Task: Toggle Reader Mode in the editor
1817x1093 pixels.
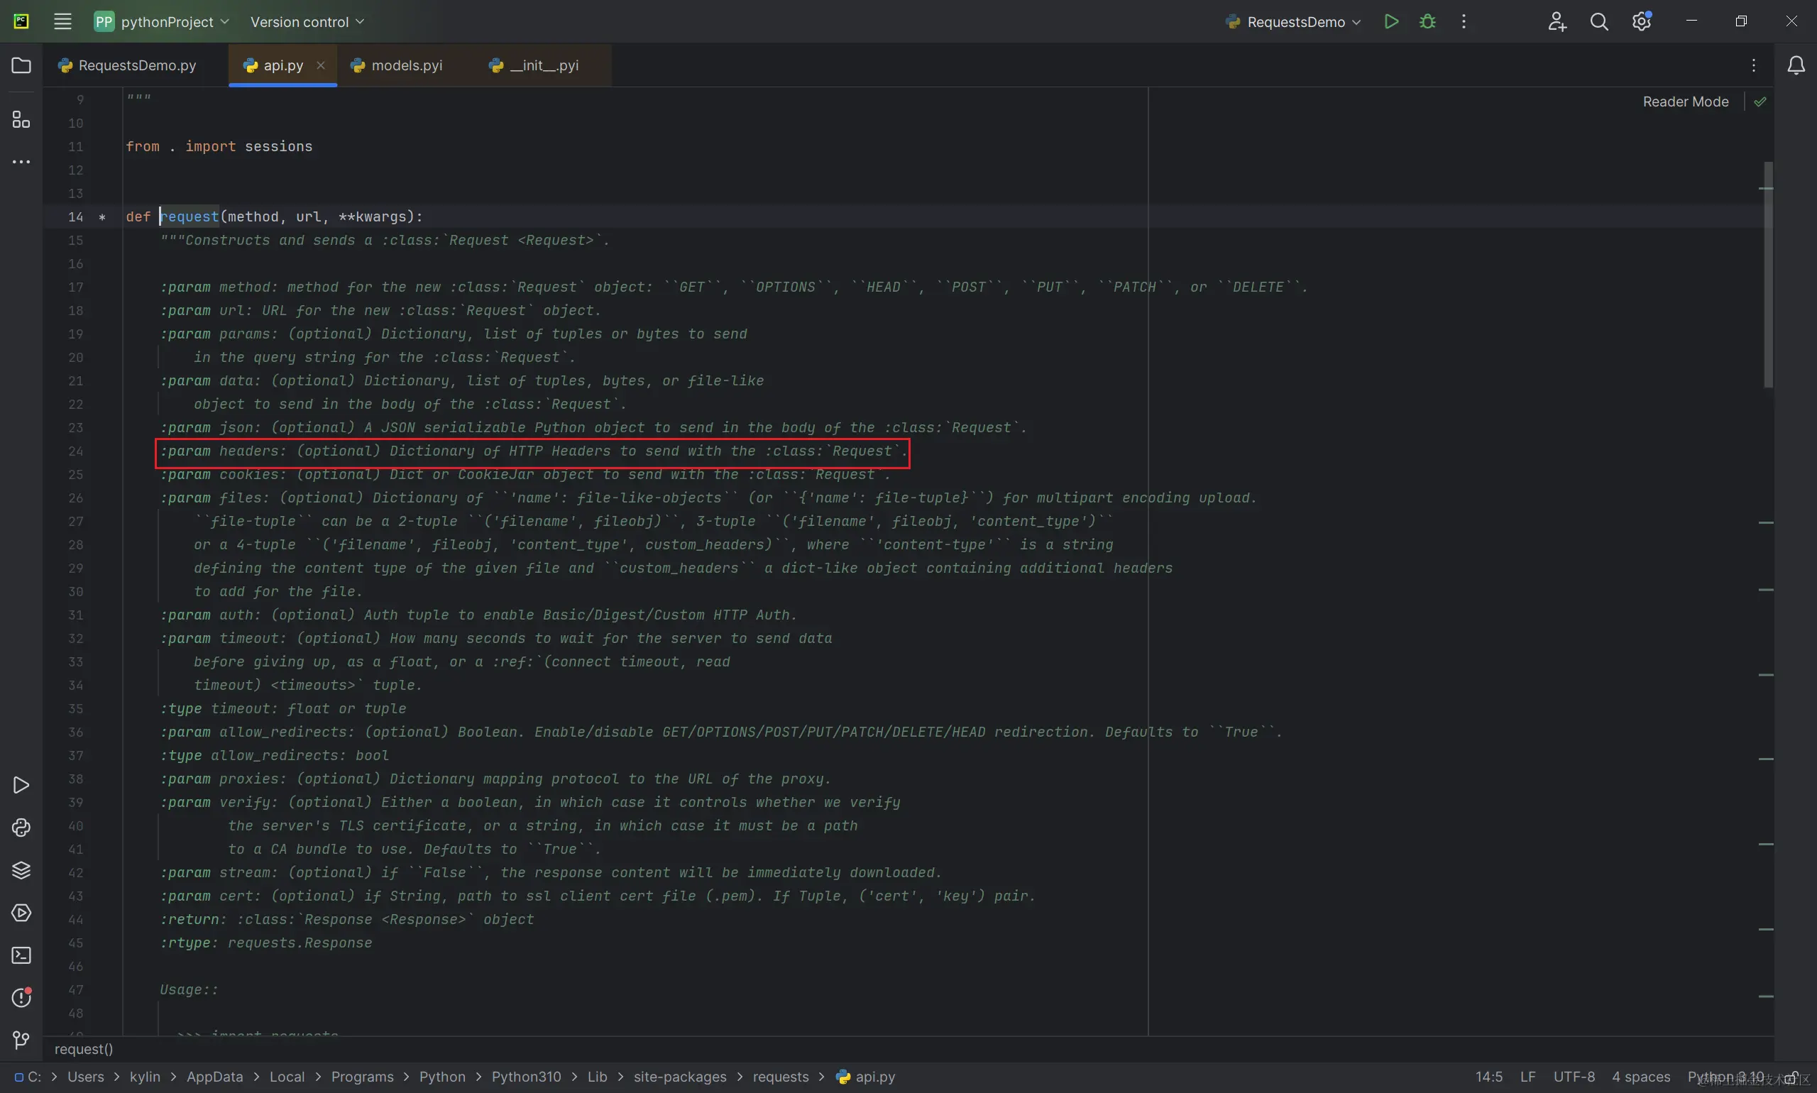Action: click(x=1685, y=101)
